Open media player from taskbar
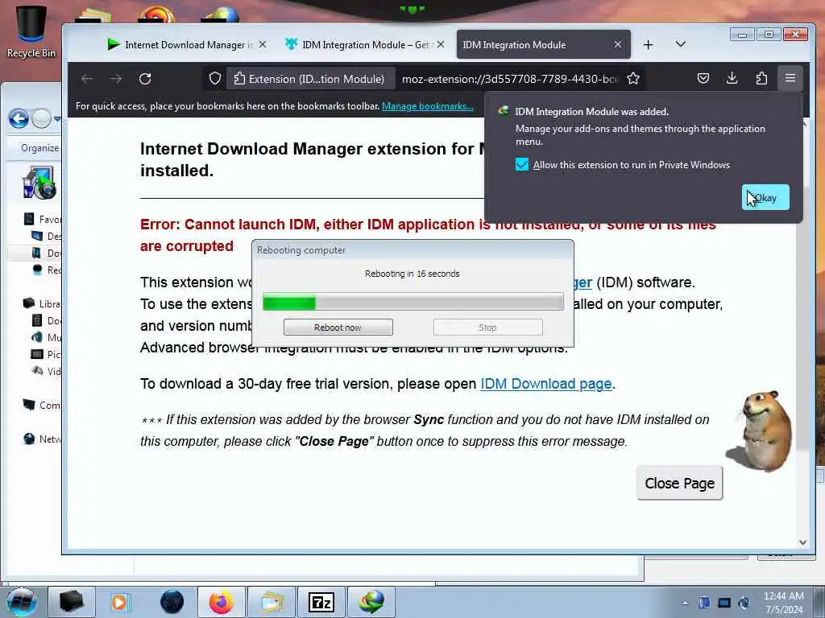 [119, 602]
